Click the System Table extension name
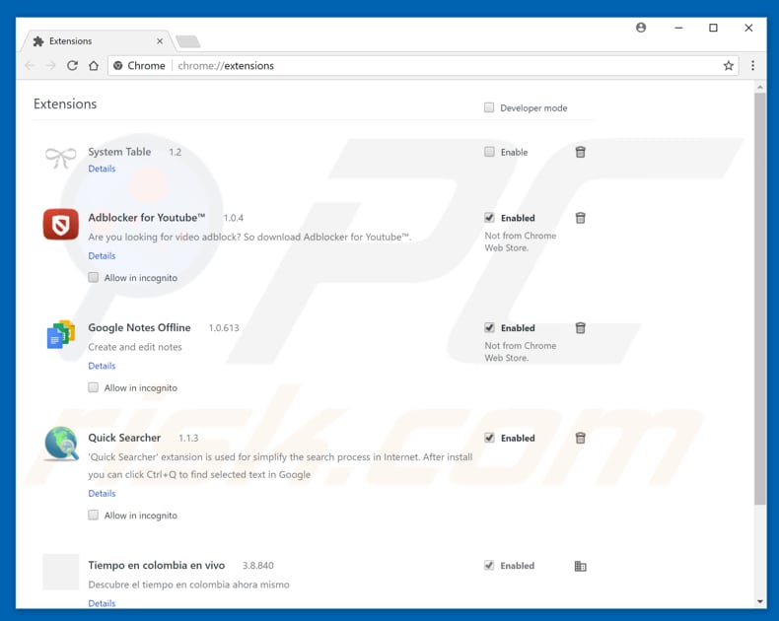The height and width of the screenshot is (621, 779). pyautogui.click(x=119, y=152)
